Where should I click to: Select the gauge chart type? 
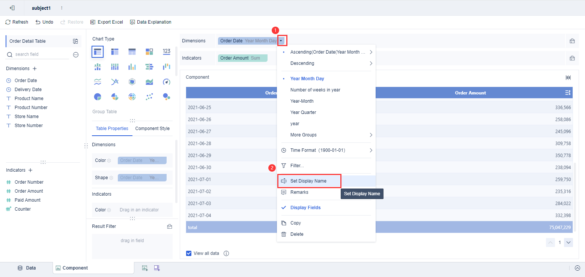166,81
